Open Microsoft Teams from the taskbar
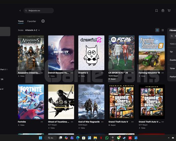 (72, 138)
